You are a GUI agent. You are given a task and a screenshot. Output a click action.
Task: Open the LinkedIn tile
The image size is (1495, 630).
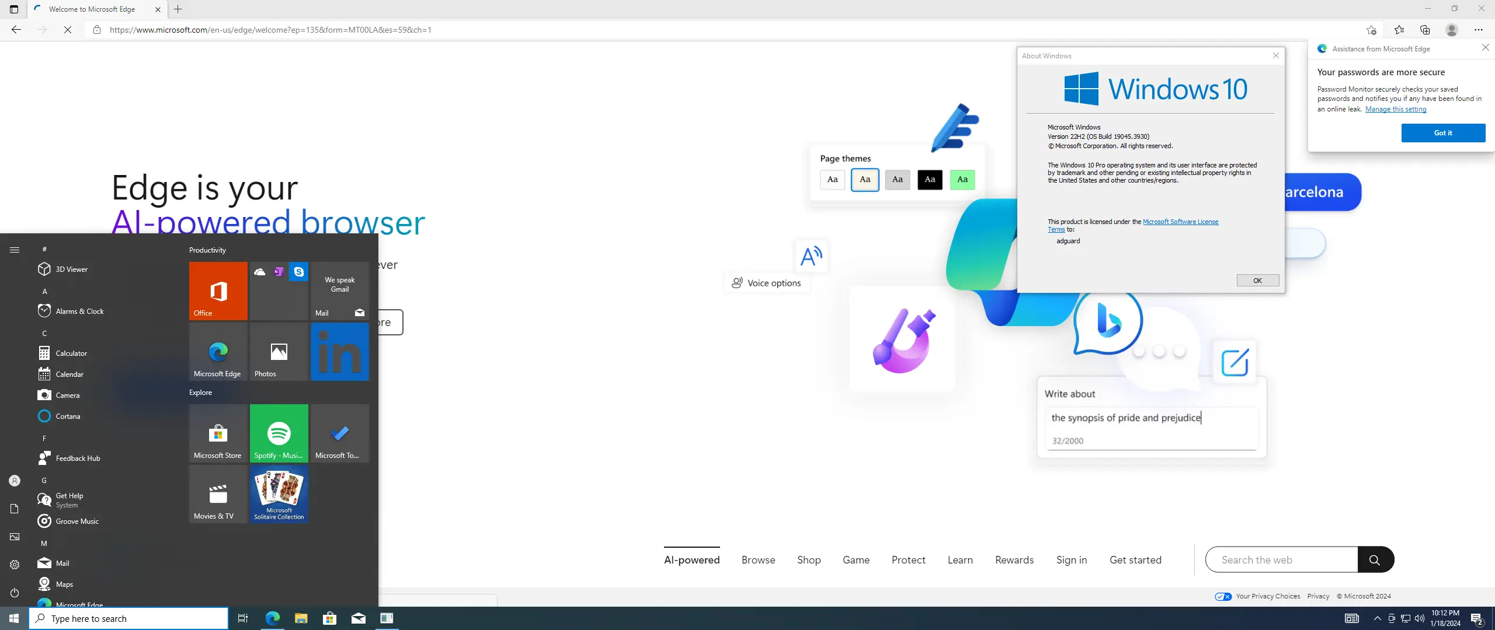[x=339, y=352]
